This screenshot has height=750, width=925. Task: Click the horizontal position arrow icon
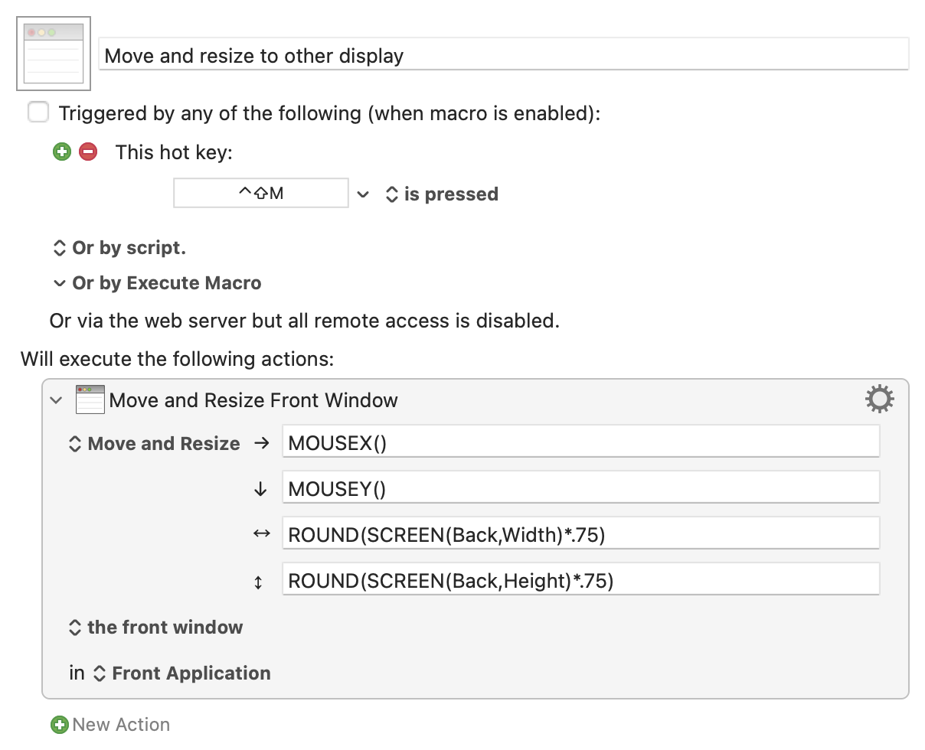[x=262, y=443]
